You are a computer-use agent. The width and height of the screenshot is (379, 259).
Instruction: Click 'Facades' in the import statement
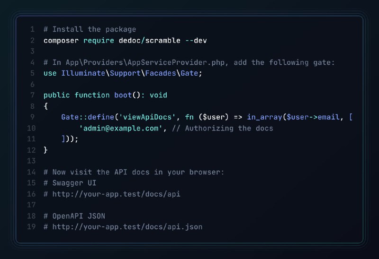(161, 73)
